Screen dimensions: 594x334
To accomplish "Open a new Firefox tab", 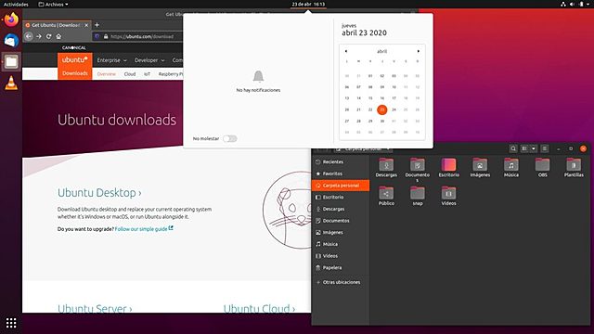I will (x=97, y=25).
